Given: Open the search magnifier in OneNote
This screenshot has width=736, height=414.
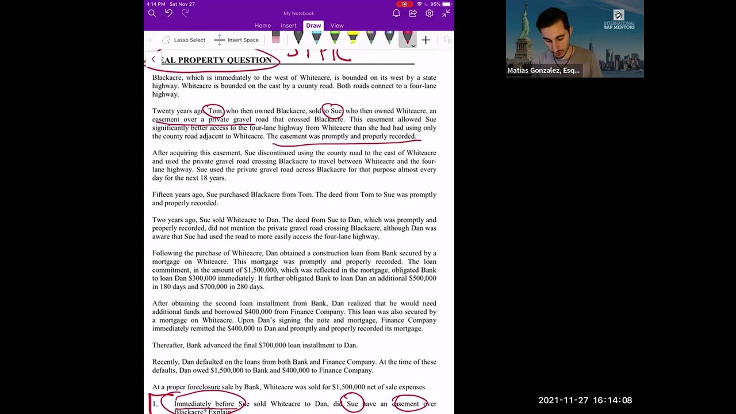Looking at the screenshot, I should coord(152,13).
